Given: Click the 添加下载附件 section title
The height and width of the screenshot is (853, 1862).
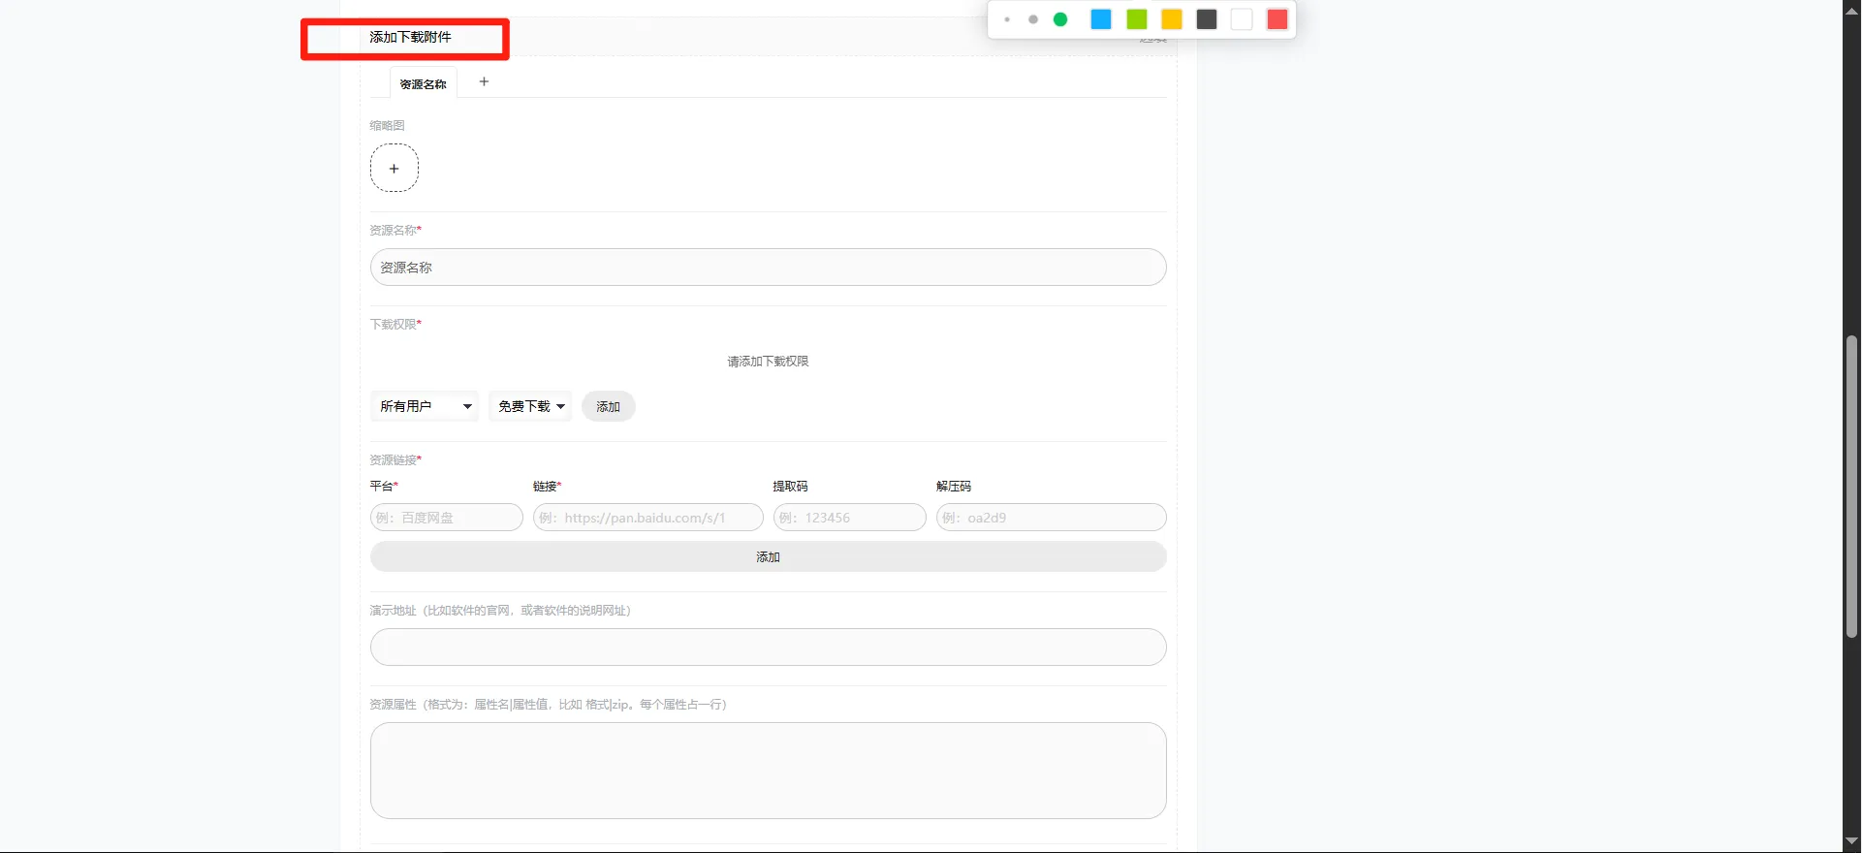Looking at the screenshot, I should [x=410, y=37].
